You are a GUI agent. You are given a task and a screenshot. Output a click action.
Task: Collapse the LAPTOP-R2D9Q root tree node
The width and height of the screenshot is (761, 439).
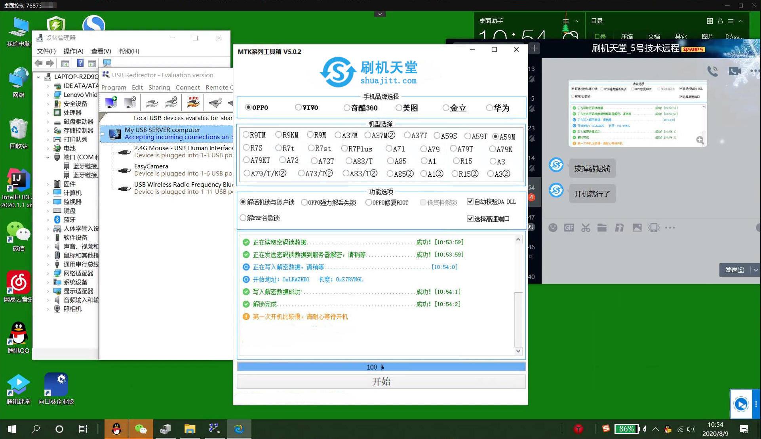click(x=38, y=77)
